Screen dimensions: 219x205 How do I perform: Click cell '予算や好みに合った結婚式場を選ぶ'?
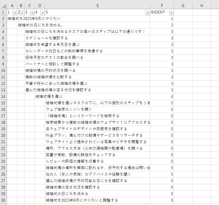click(56, 84)
